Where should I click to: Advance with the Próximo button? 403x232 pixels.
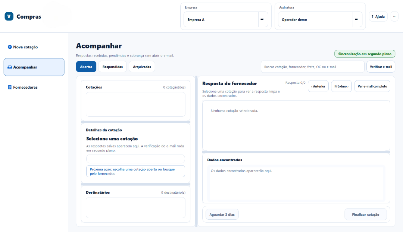[341, 86]
